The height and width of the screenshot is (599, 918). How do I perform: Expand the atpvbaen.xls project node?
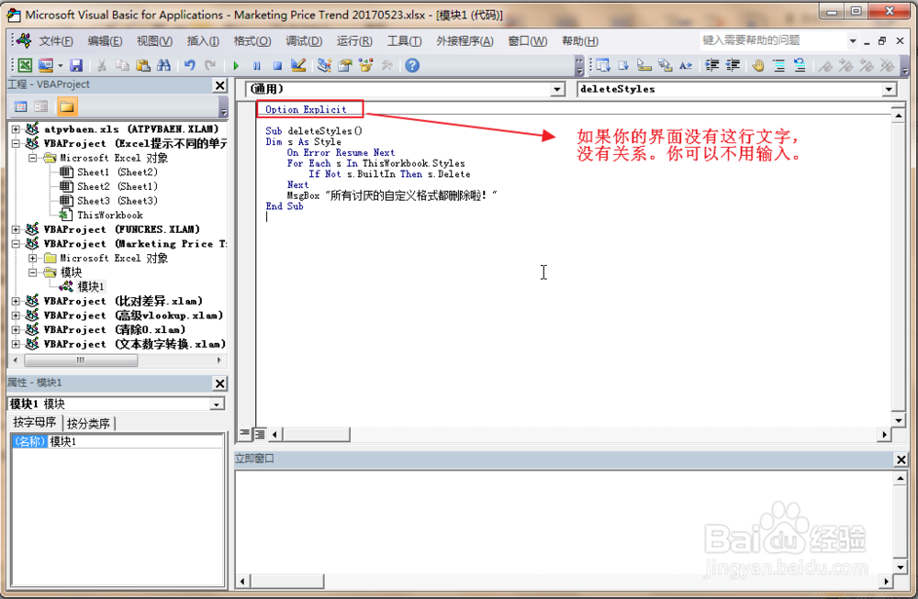pyautogui.click(x=16, y=129)
